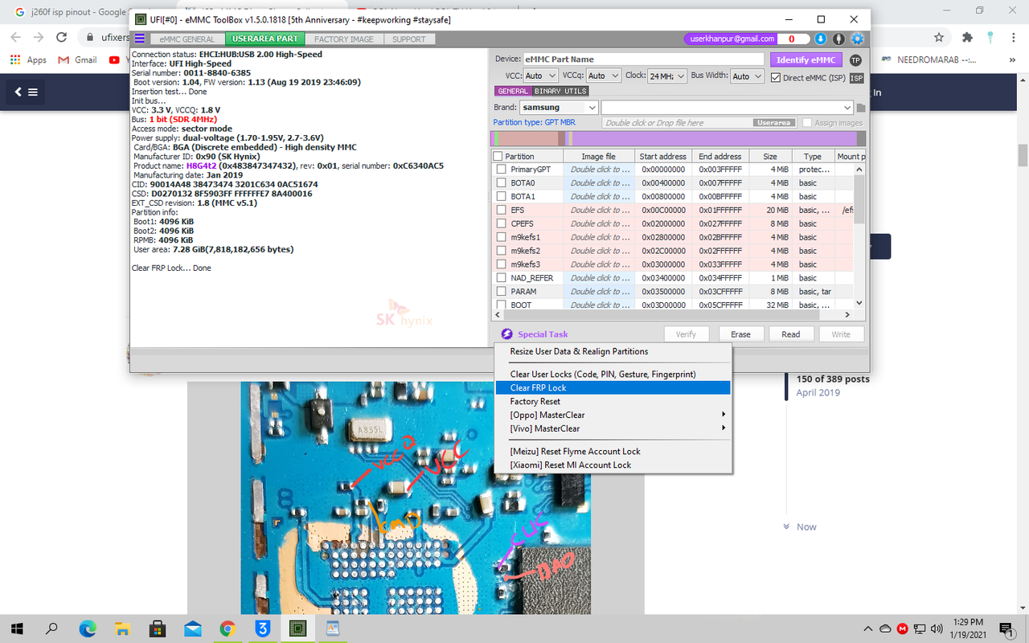Tick the EFS partition checkbox
The image size is (1029, 643).
coord(502,211)
